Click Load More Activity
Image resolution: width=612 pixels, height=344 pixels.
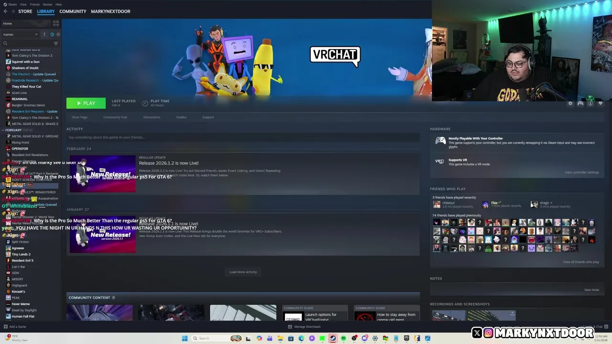pos(243,272)
